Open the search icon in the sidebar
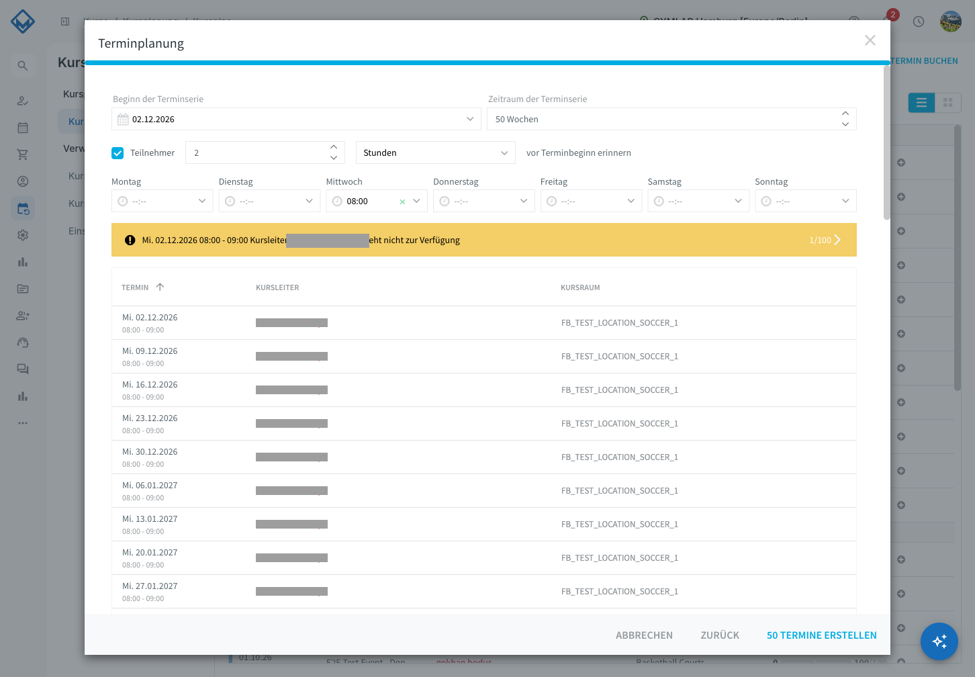The height and width of the screenshot is (677, 975). [x=23, y=66]
